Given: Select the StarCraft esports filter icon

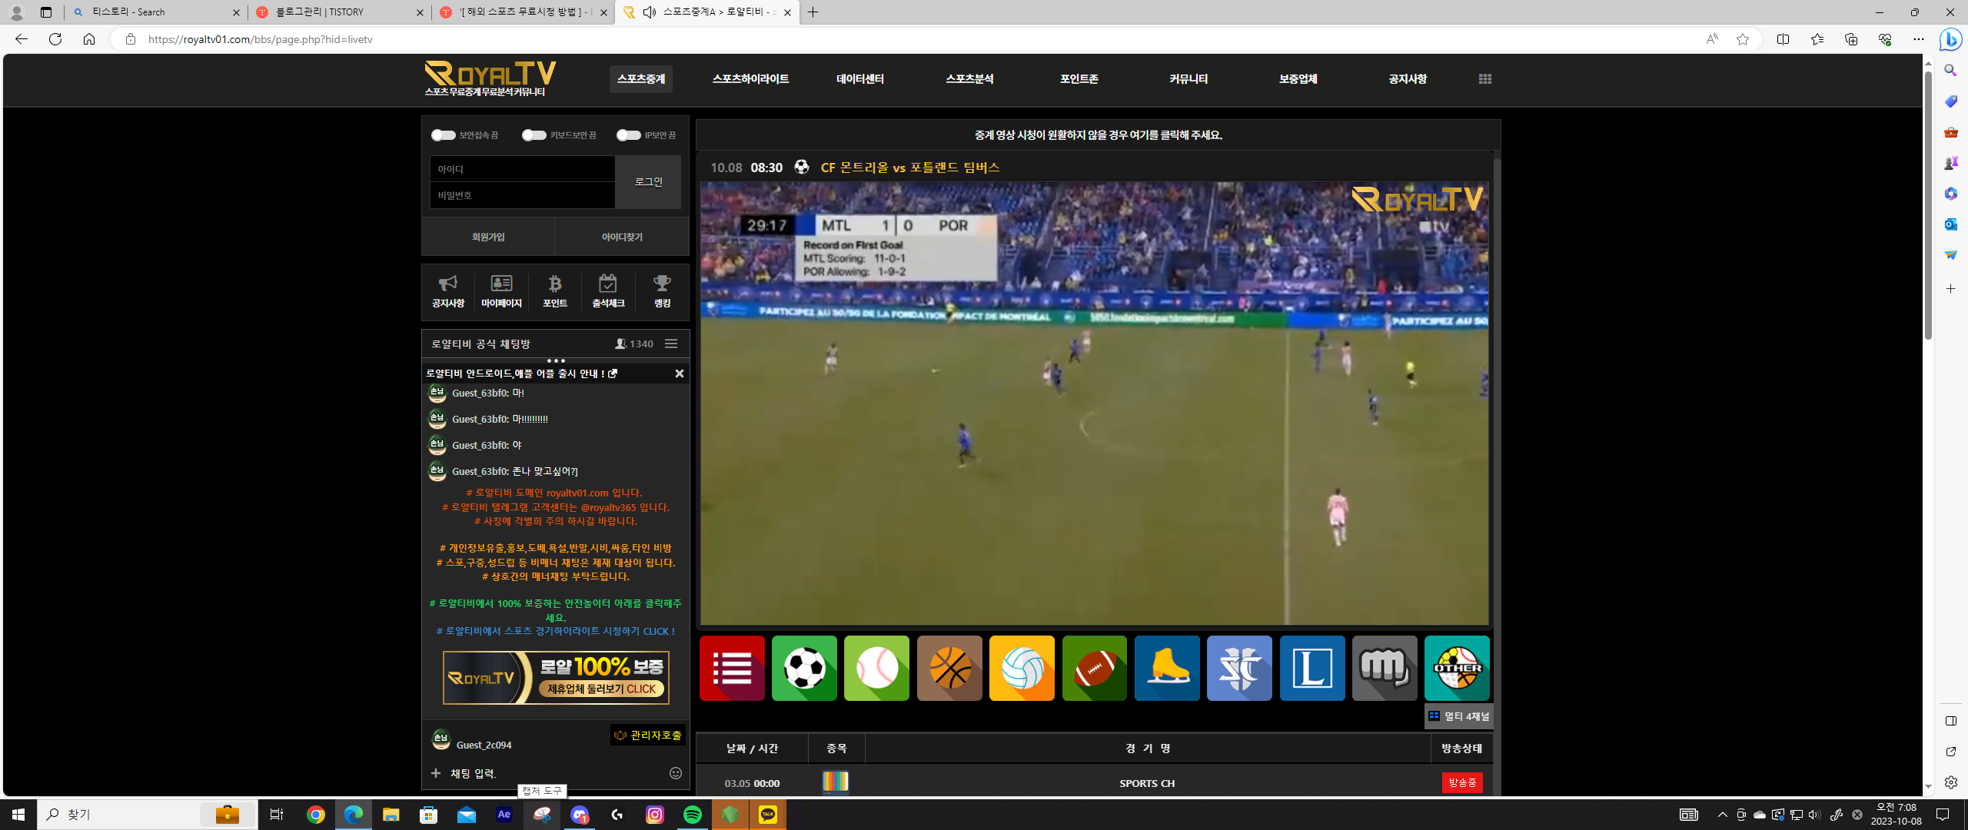Looking at the screenshot, I should tap(1239, 668).
